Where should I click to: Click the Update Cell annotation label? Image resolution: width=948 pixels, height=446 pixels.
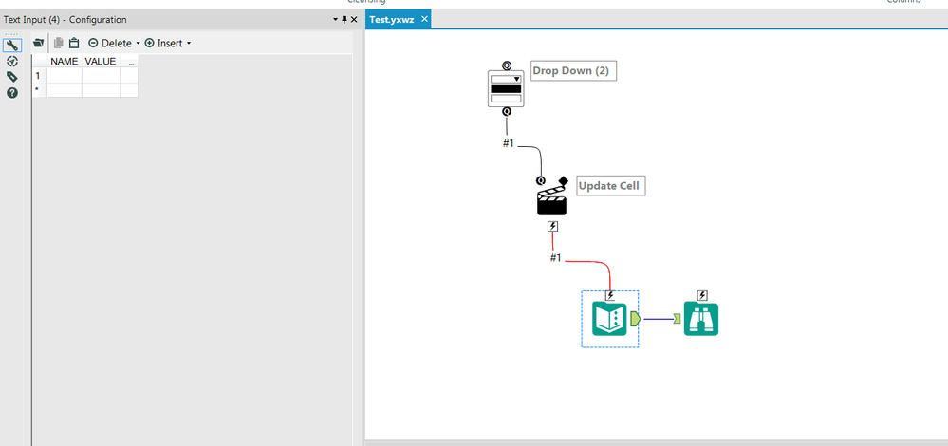point(608,186)
